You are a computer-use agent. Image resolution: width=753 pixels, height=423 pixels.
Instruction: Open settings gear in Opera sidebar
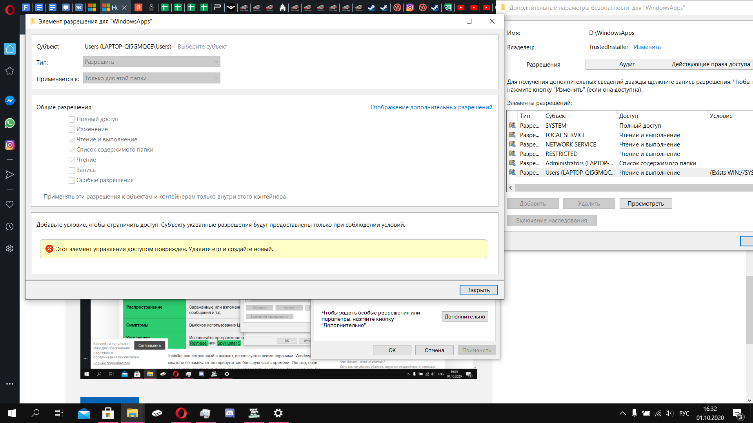(x=10, y=249)
